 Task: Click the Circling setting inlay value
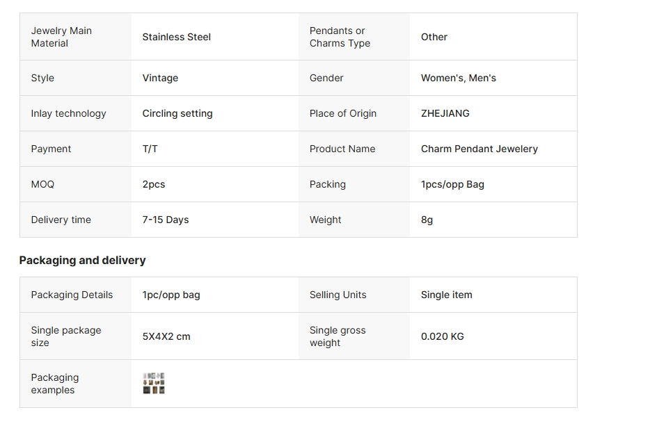pos(177,113)
